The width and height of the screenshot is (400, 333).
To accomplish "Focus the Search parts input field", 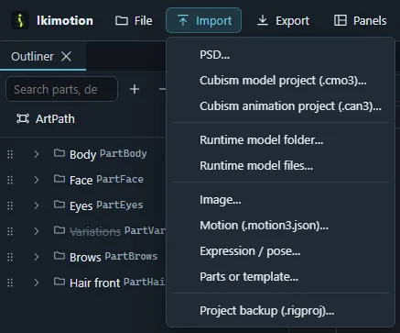I will pos(61,89).
